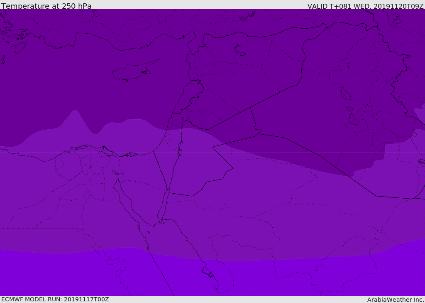Viewport: 425px width, 303px height.
Task: Click the 'ECMWF MODEL RUN: 20191117T00Z' text
Action: pos(55,299)
